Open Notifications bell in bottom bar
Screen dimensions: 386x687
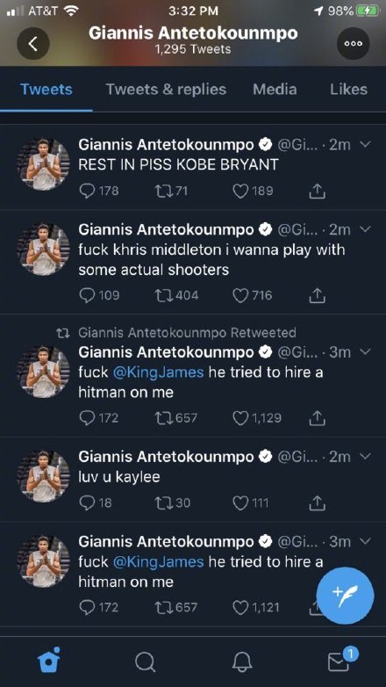(x=241, y=662)
